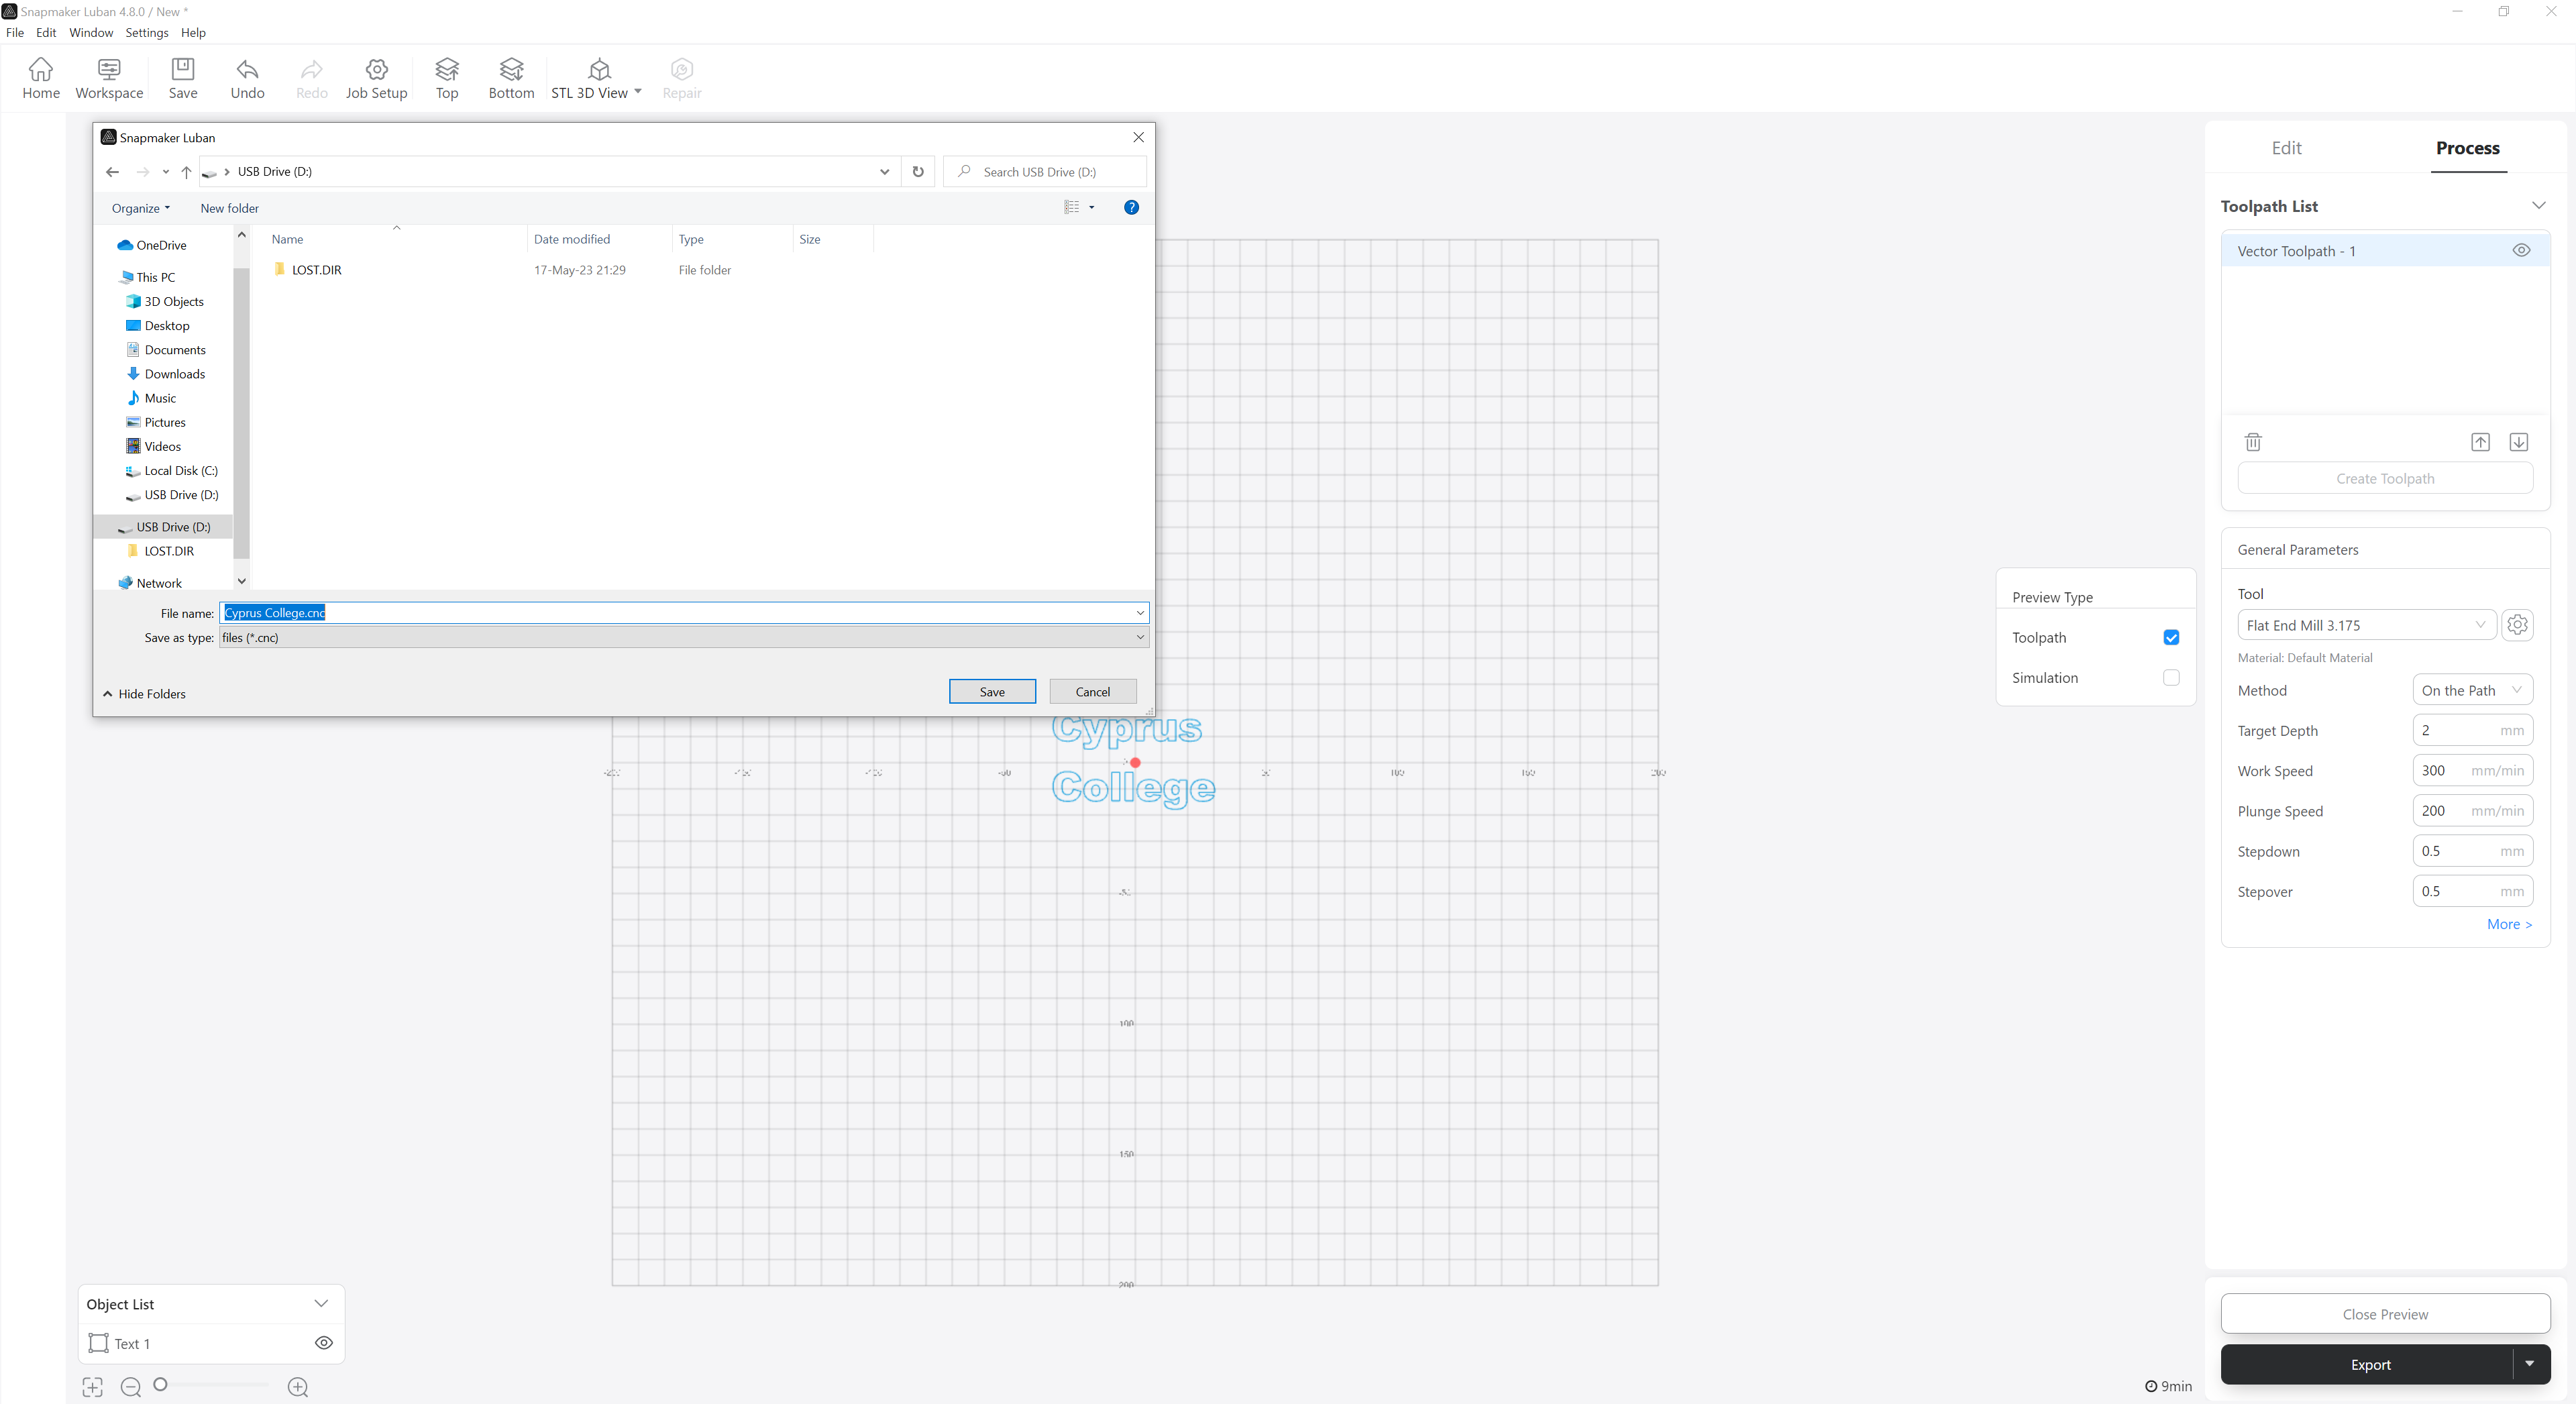Switch to the Edit tab
This screenshot has width=2576, height=1404.
coord(2286,148)
